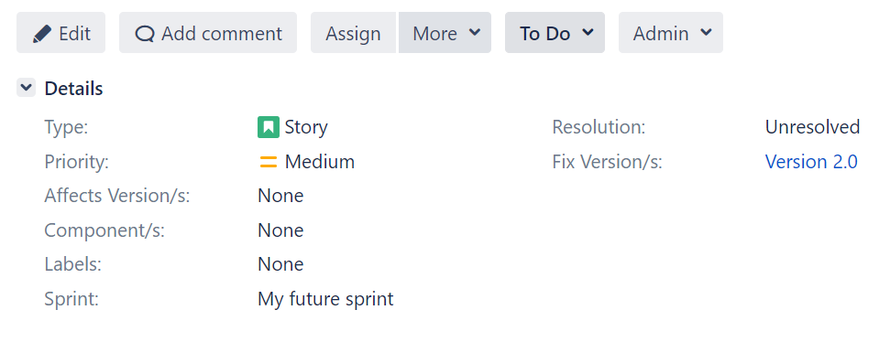The image size is (890, 342).
Task: Click the Add comment button
Action: click(208, 33)
